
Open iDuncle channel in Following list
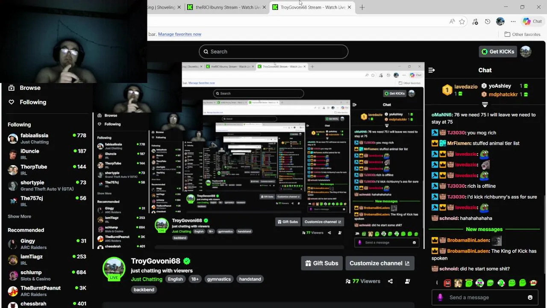pos(47,154)
